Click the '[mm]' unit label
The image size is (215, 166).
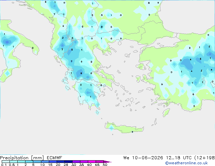coord(37,158)
